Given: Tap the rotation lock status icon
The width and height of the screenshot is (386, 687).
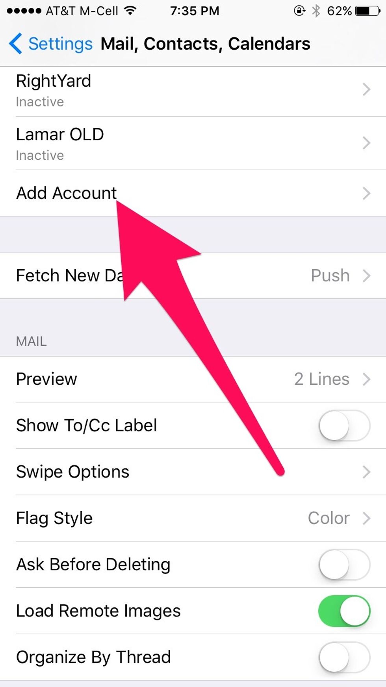Looking at the screenshot, I should pyautogui.click(x=299, y=11).
